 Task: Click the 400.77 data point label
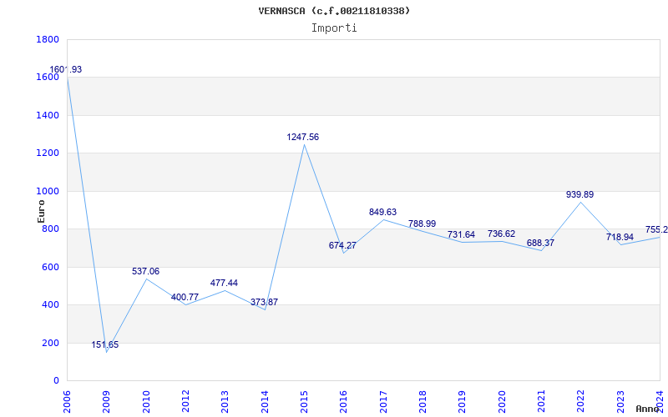pyautogui.click(x=185, y=298)
